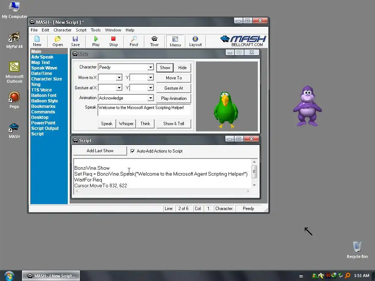Viewport: 375px width, 281px height.
Task: Open the File menu
Action: click(34, 30)
